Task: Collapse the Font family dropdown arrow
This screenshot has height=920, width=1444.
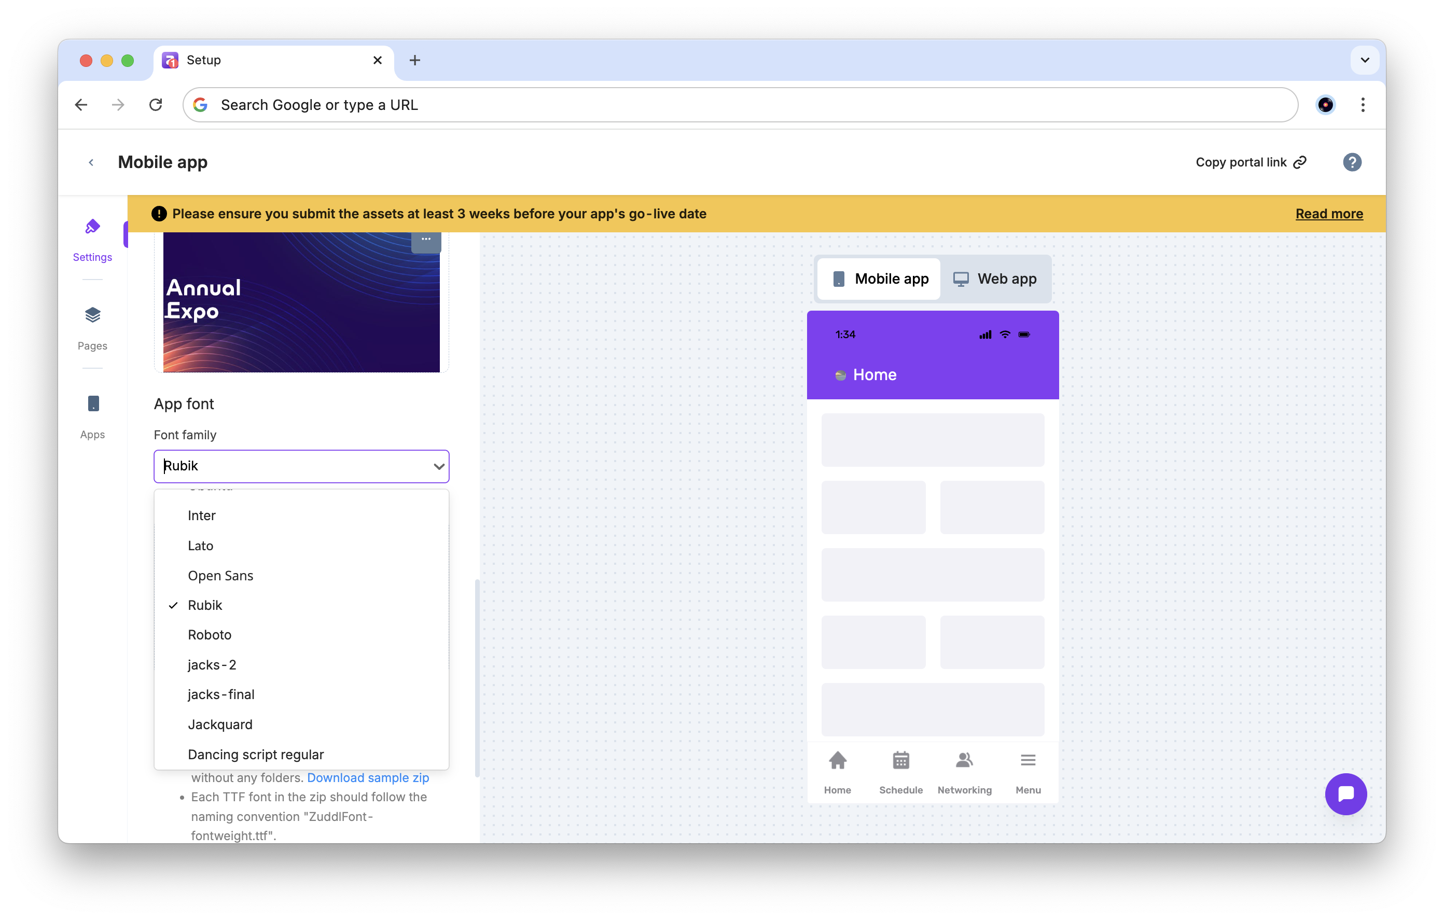Action: pos(438,467)
